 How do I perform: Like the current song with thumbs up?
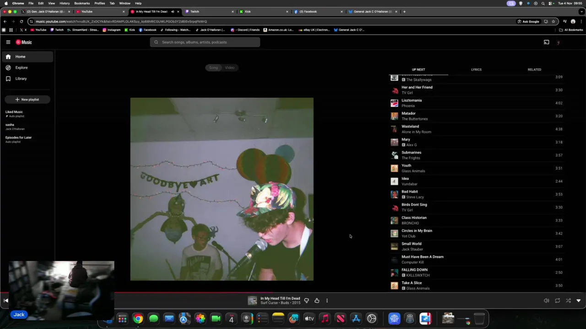[317, 301]
